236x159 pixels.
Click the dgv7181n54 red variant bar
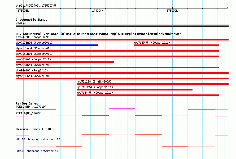point(117,67)
